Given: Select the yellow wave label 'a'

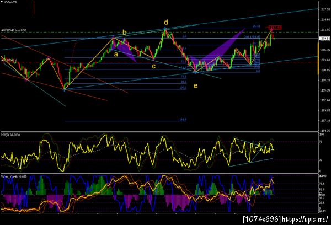Looking at the screenshot, I should coord(116,55).
